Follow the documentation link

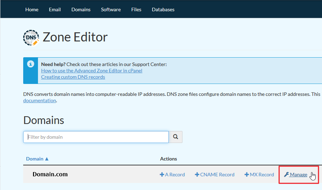tap(39, 100)
